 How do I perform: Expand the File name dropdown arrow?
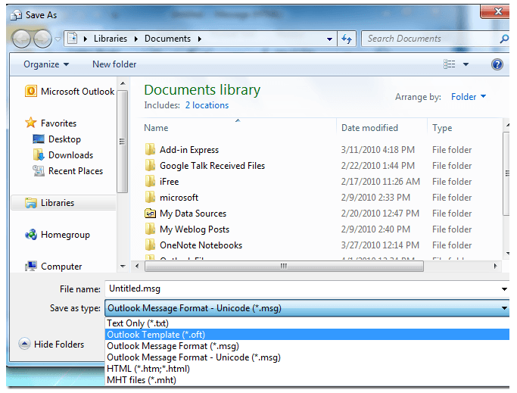pos(504,289)
